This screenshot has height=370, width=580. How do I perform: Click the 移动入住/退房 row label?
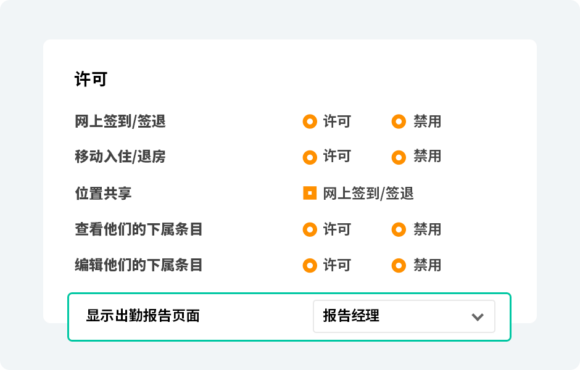(x=120, y=157)
